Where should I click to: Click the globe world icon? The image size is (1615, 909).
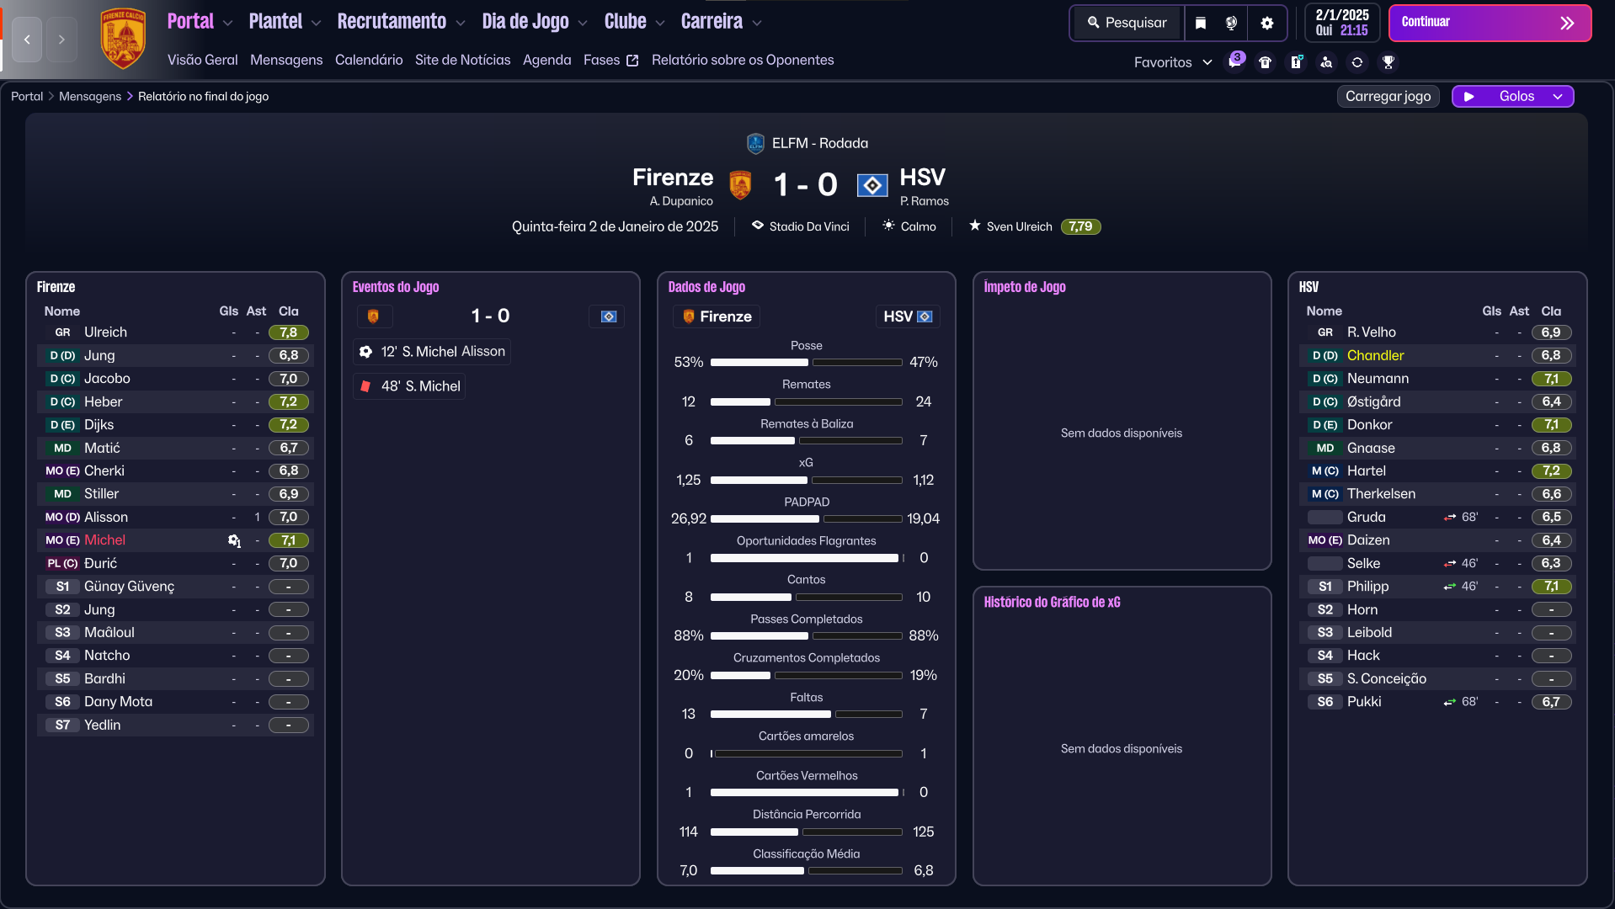(1232, 23)
